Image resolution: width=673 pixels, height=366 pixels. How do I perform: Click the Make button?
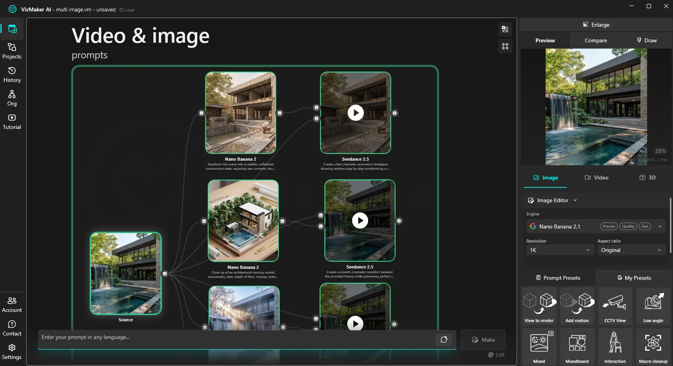(x=483, y=340)
